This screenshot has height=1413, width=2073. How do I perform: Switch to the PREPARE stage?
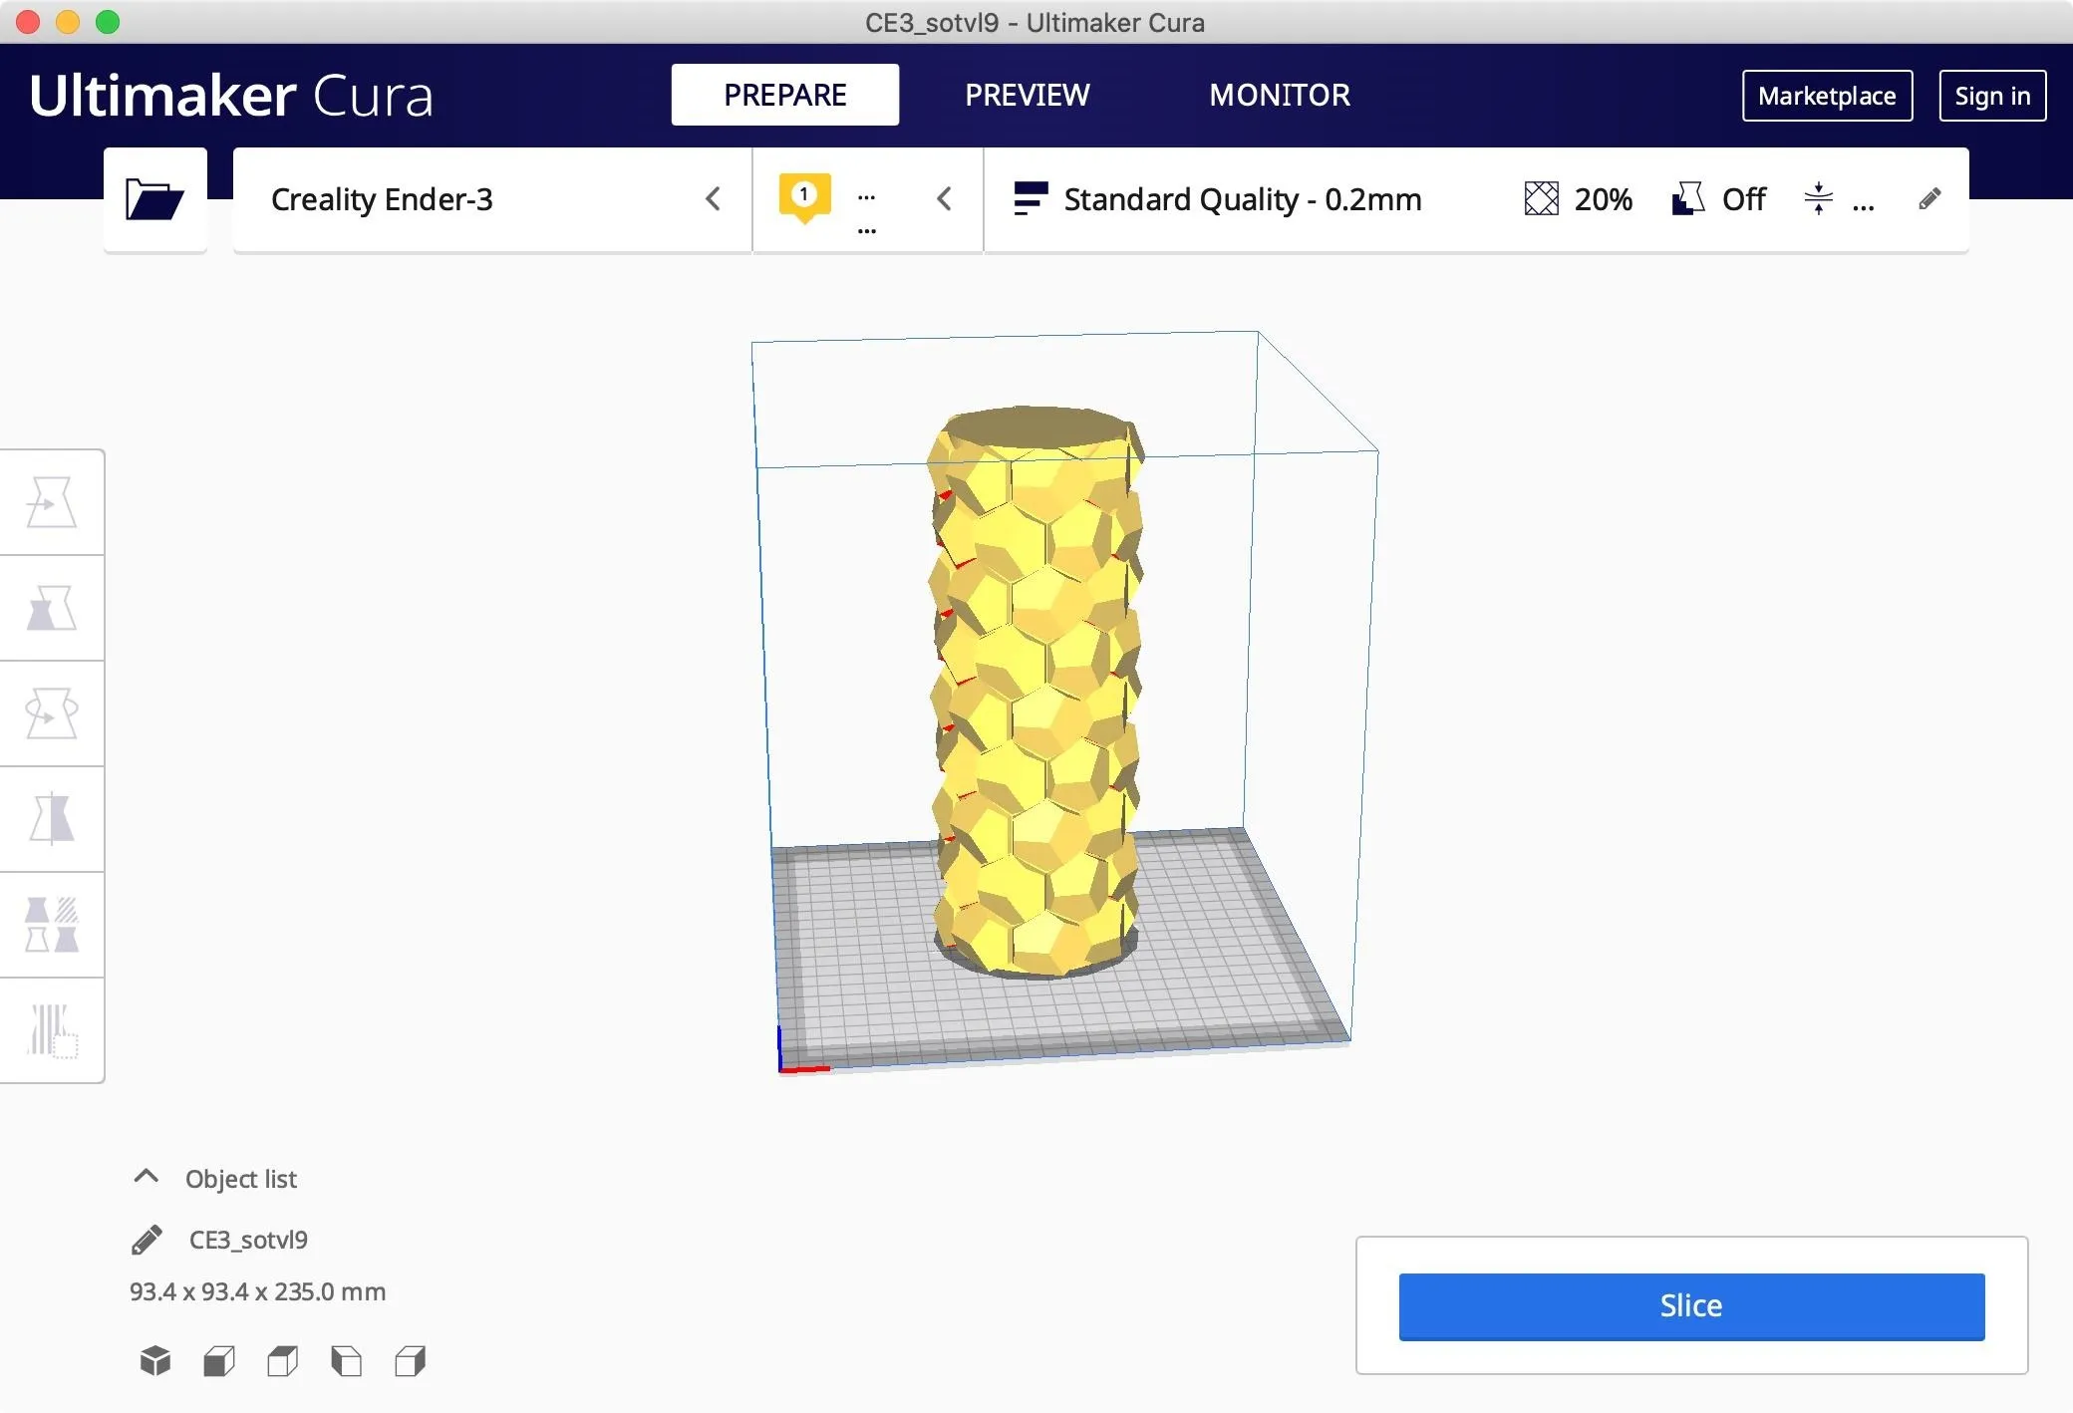785,95
